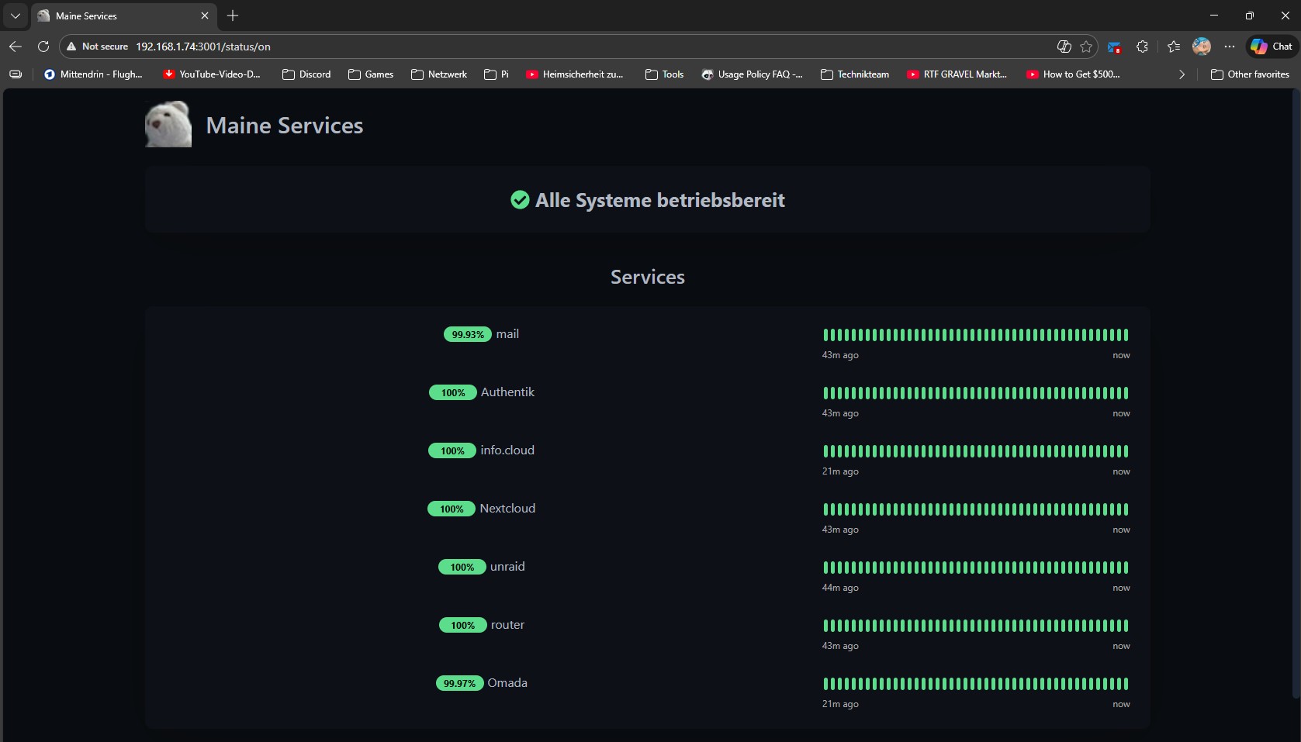
Task: Open the Copilot Chat button
Action: (1272, 47)
